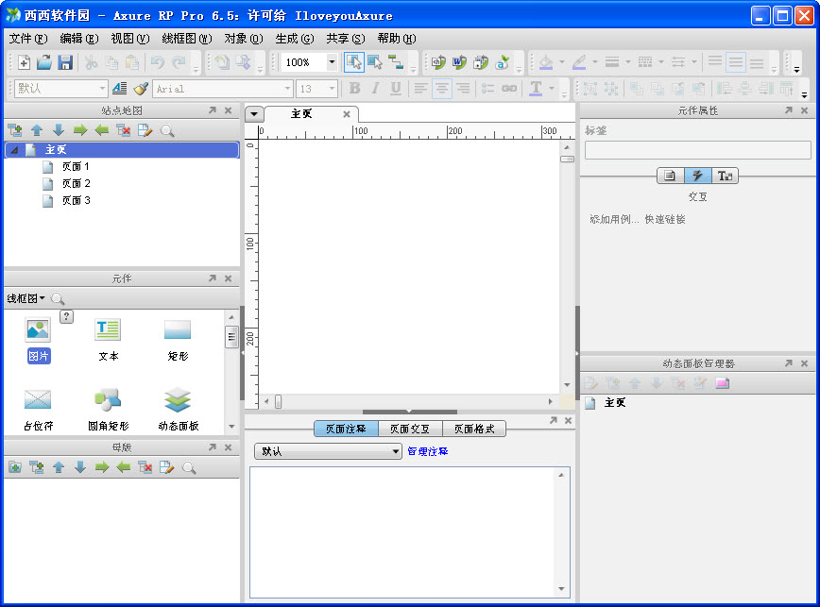Click the add child page icon in 站点地图

point(14,129)
